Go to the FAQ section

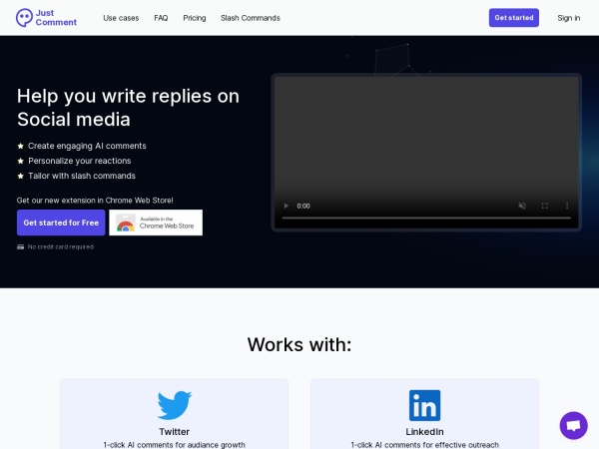(x=161, y=18)
